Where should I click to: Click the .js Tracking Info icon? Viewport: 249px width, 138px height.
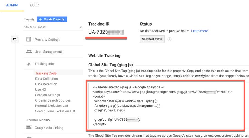click(29, 64)
